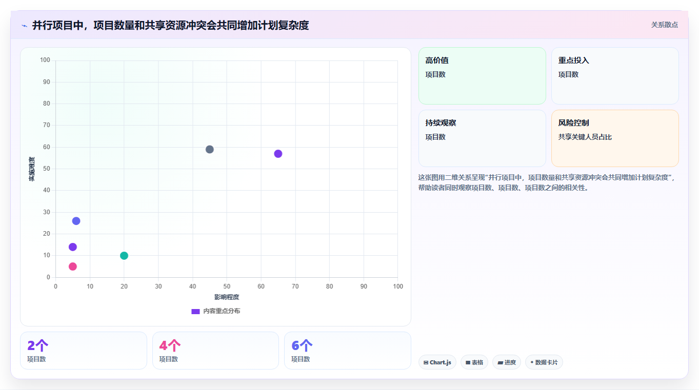Image resolution: width=699 pixels, height=390 pixels.
Task: Open the 风险控制 quadrant card
Action: pos(615,138)
